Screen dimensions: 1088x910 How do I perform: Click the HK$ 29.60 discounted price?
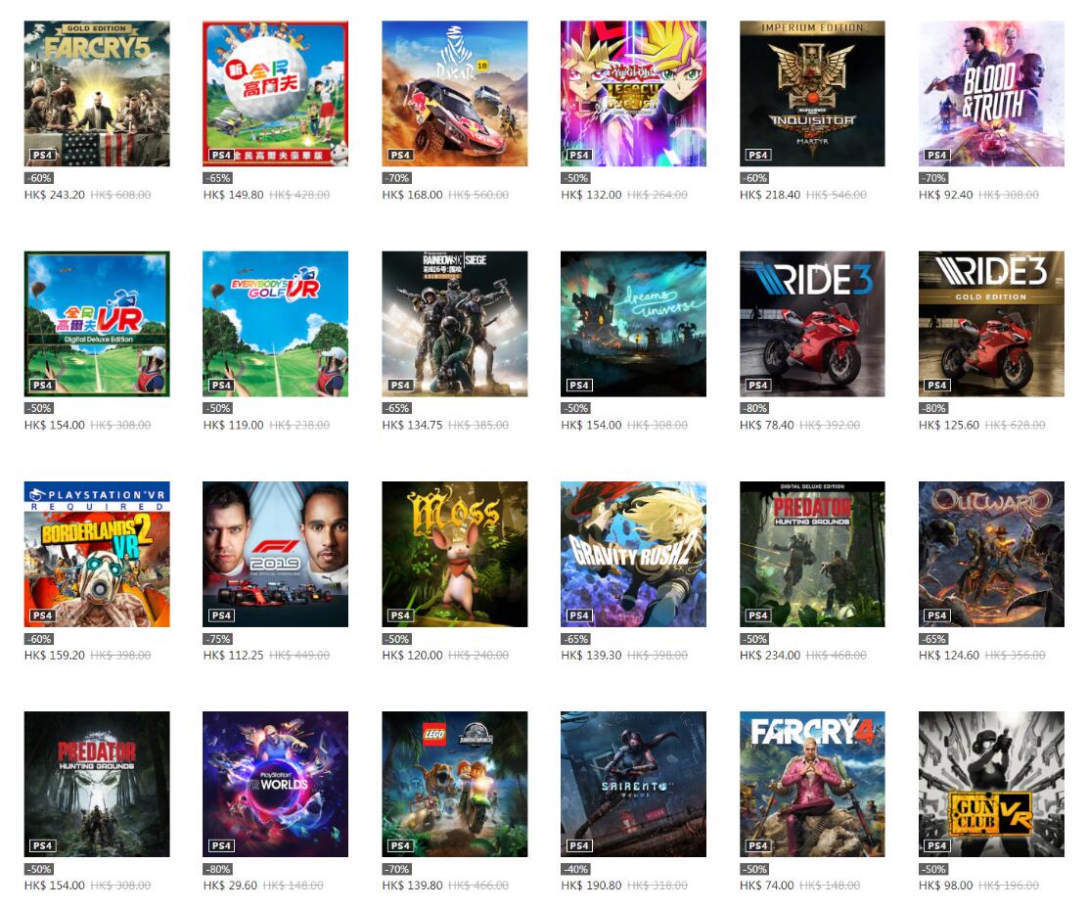coord(230,886)
